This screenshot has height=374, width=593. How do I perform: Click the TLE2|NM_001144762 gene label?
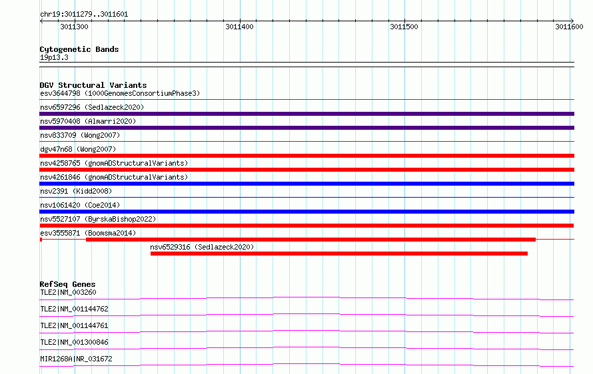click(x=74, y=309)
